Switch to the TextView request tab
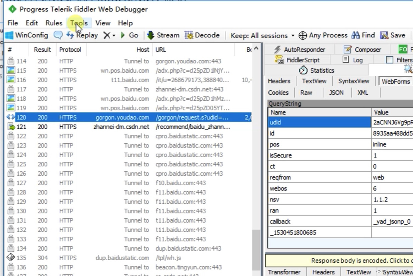 pyautogui.click(x=314, y=81)
